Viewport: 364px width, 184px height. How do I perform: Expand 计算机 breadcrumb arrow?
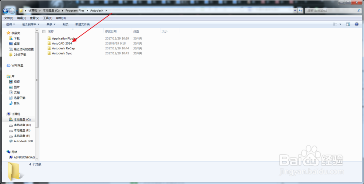40,11
